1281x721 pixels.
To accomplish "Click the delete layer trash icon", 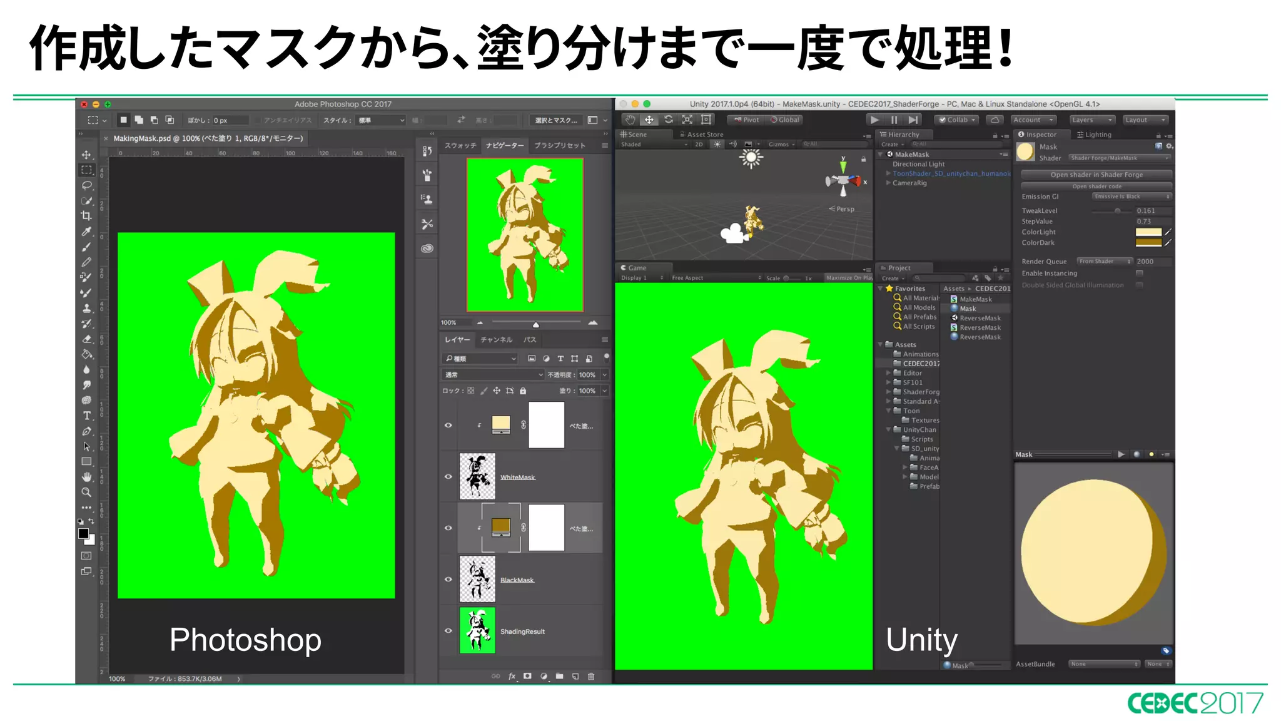I will click(591, 676).
